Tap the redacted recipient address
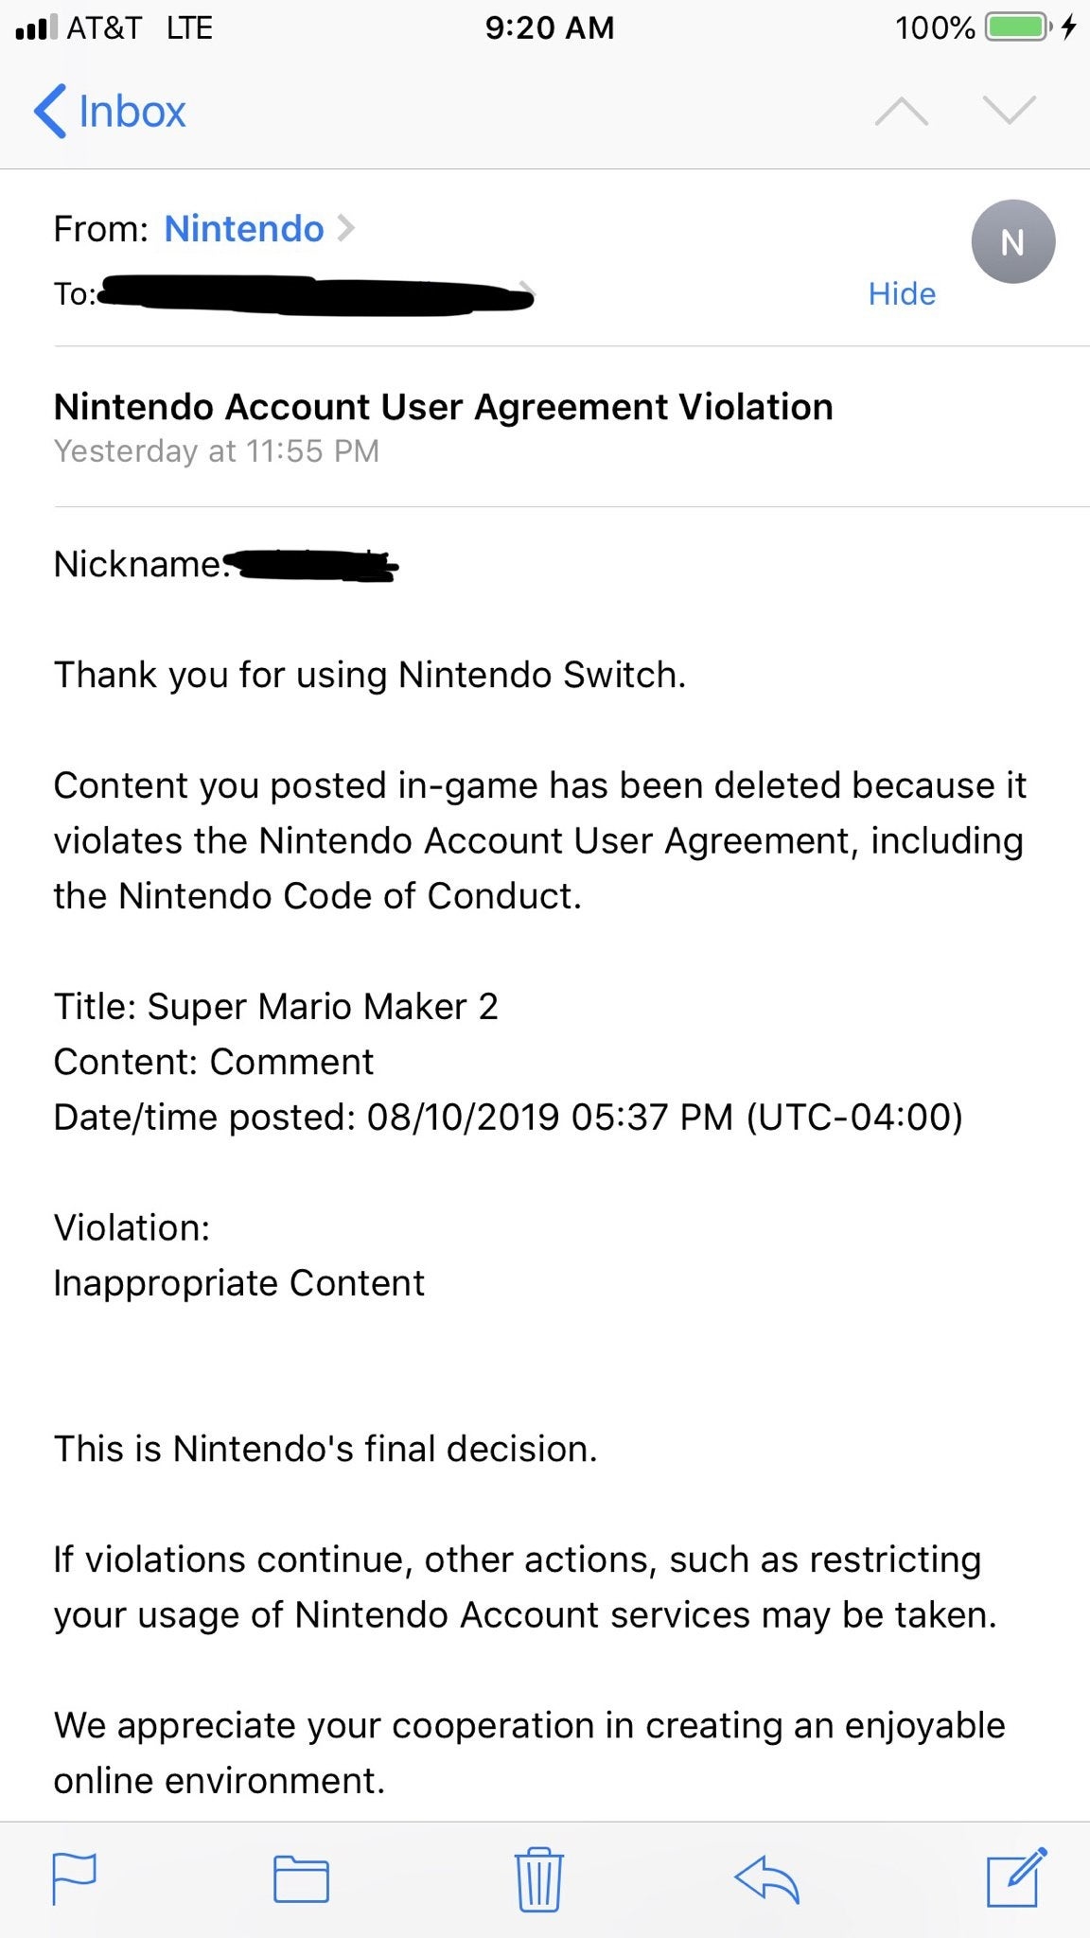Image resolution: width=1090 pixels, height=1938 pixels. coord(317,294)
